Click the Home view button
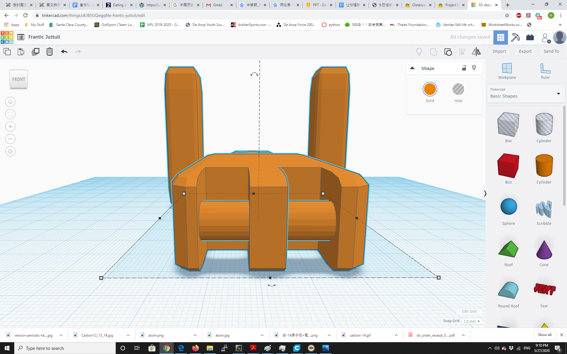Image resolution: width=567 pixels, height=354 pixels. coord(10,102)
